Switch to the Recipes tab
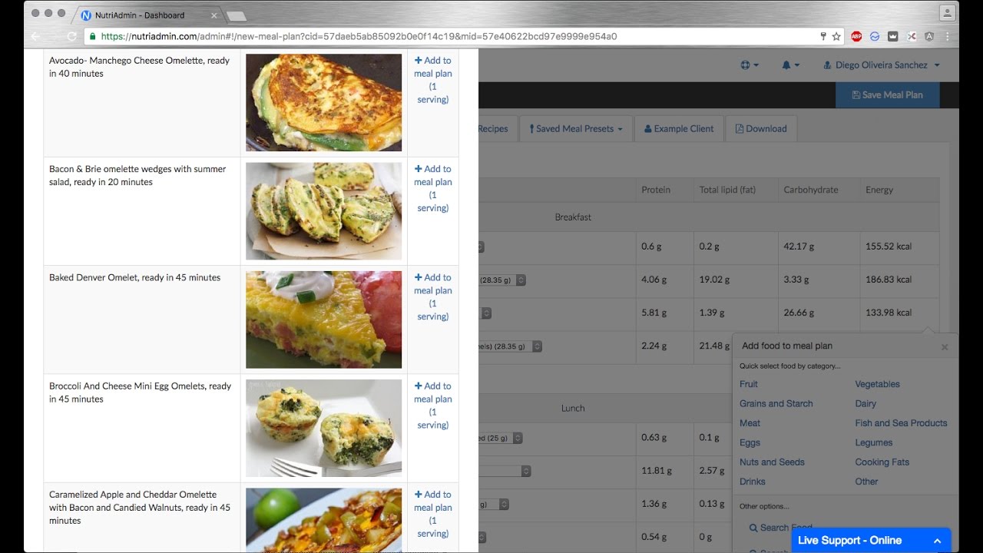 493,129
